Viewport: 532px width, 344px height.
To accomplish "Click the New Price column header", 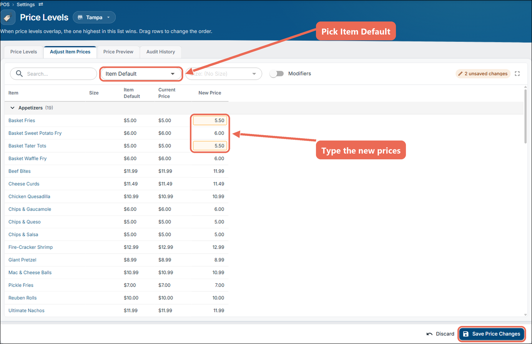I will coord(210,93).
